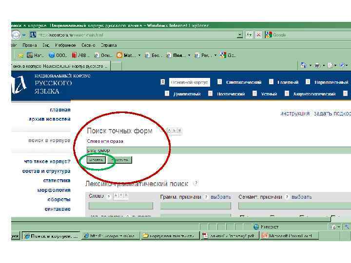Click the icon before Синтаксический
The height and width of the screenshot is (263, 351).
click(x=219, y=82)
